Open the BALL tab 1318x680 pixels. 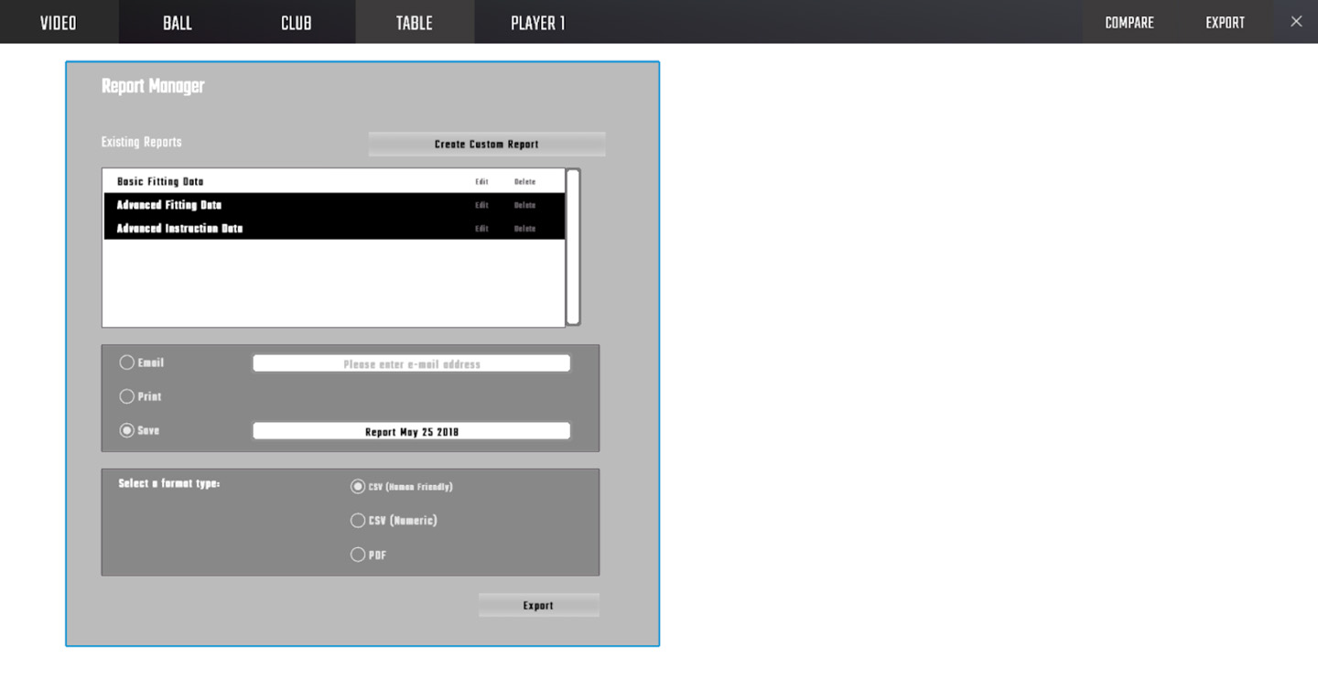pos(178,22)
